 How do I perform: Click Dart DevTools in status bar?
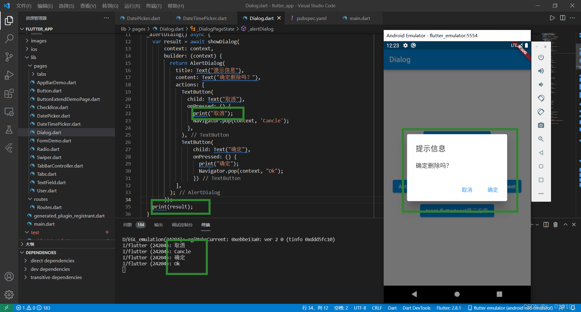pos(416,308)
